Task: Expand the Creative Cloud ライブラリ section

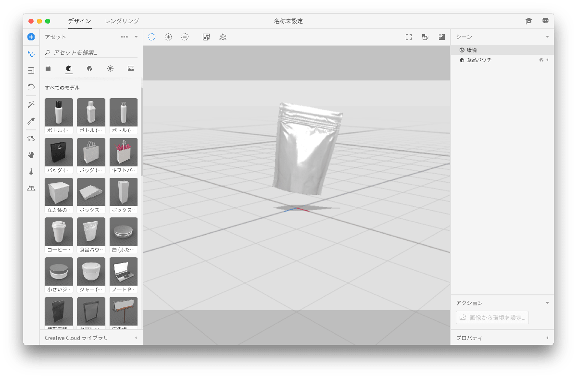Action: click(136, 338)
